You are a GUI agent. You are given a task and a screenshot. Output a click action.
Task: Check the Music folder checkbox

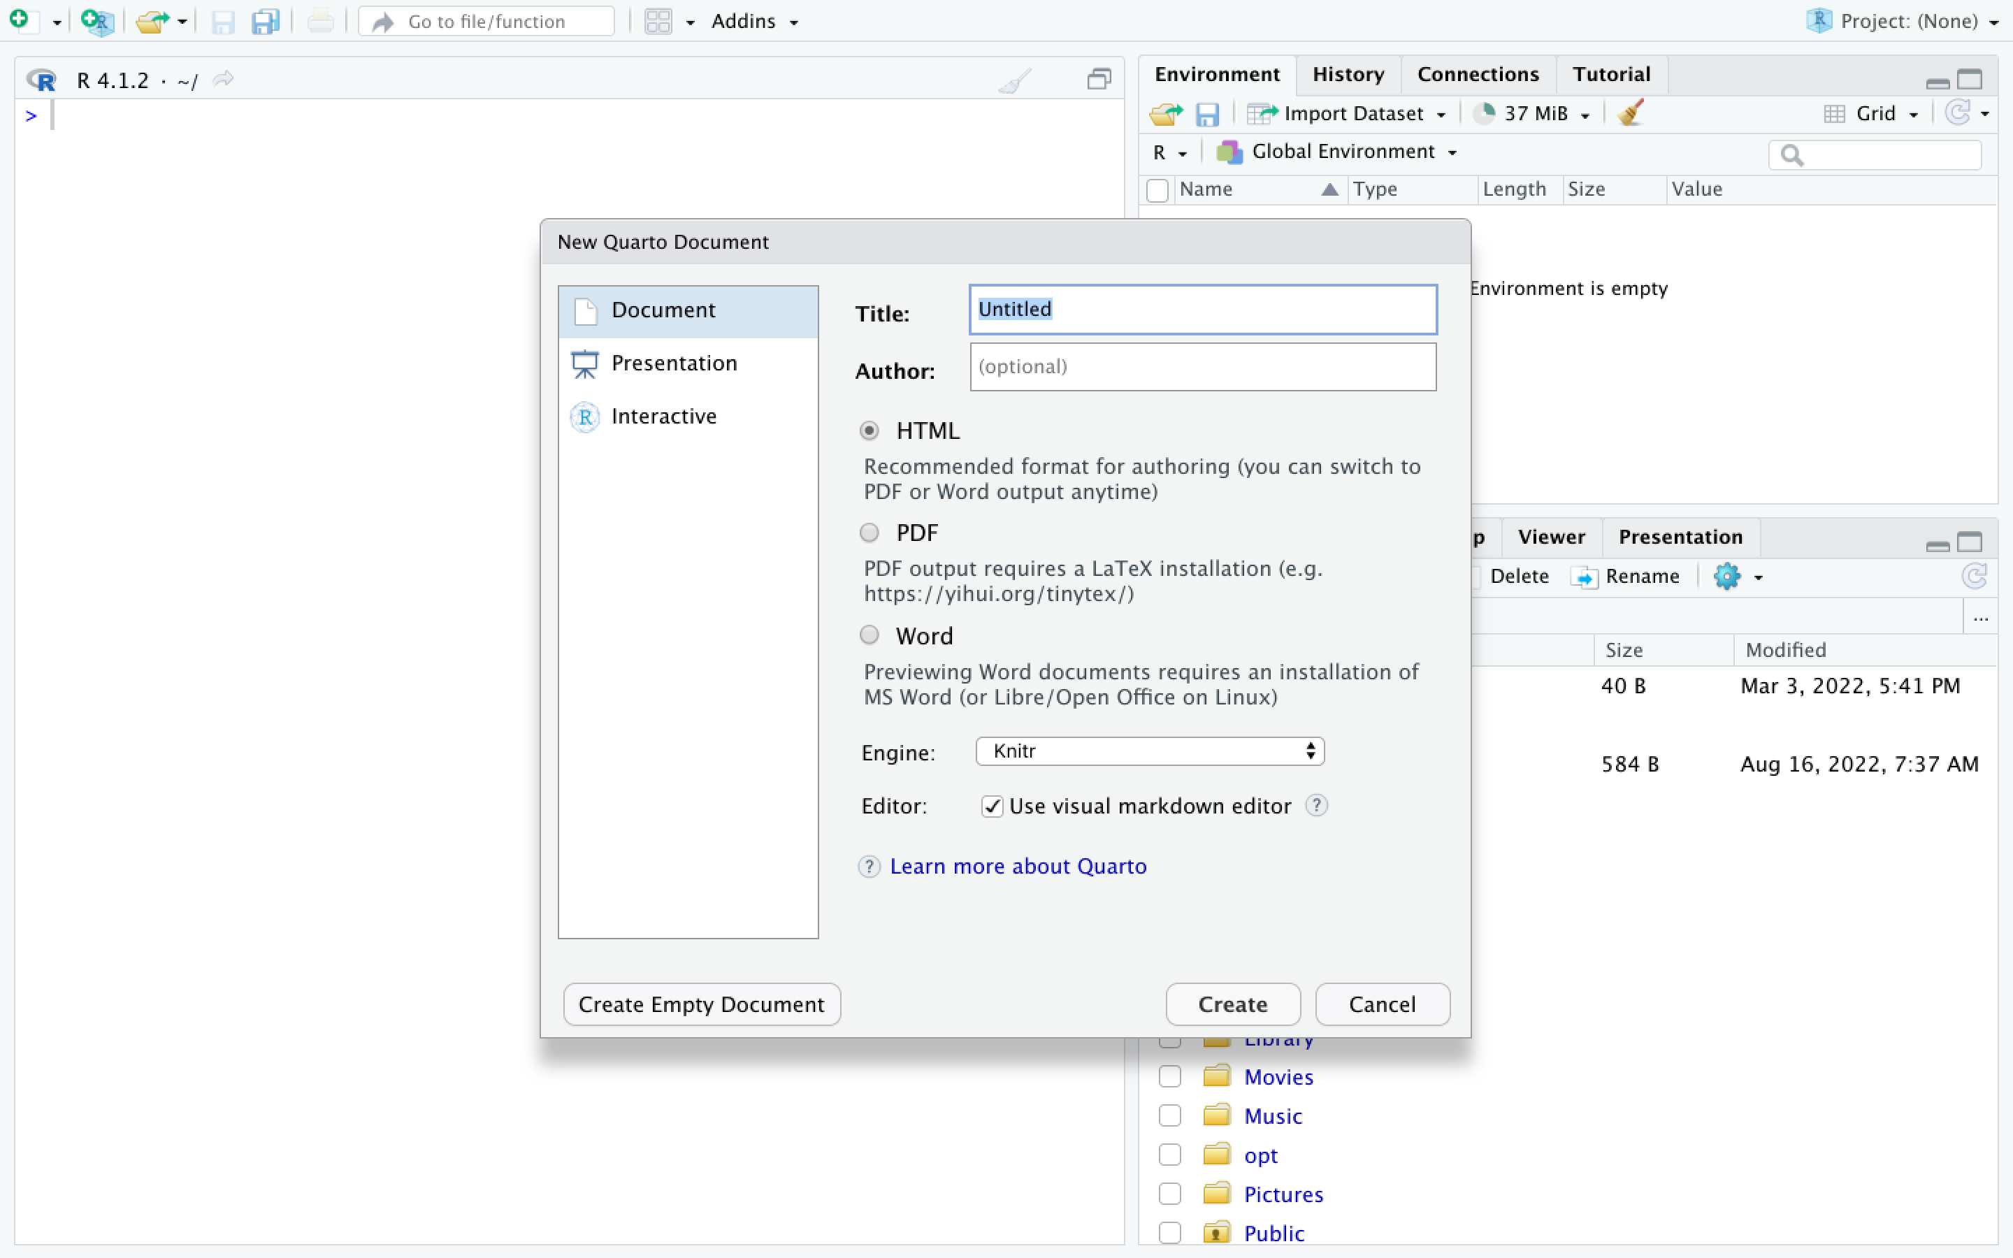[1169, 1115]
